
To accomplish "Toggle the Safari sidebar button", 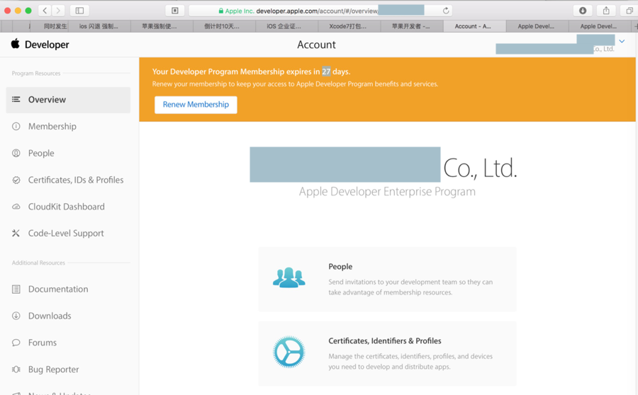I will point(79,11).
